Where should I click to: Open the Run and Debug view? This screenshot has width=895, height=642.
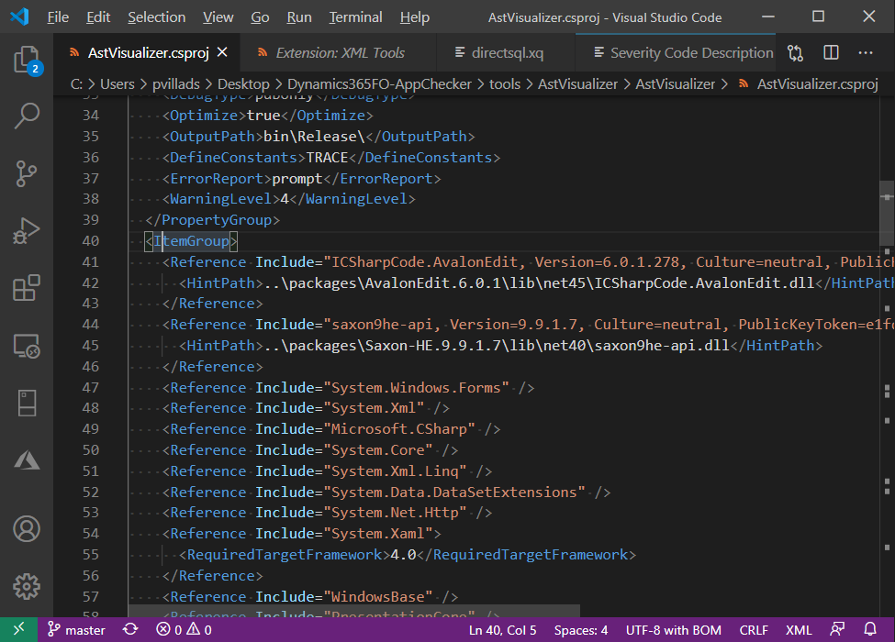point(28,231)
